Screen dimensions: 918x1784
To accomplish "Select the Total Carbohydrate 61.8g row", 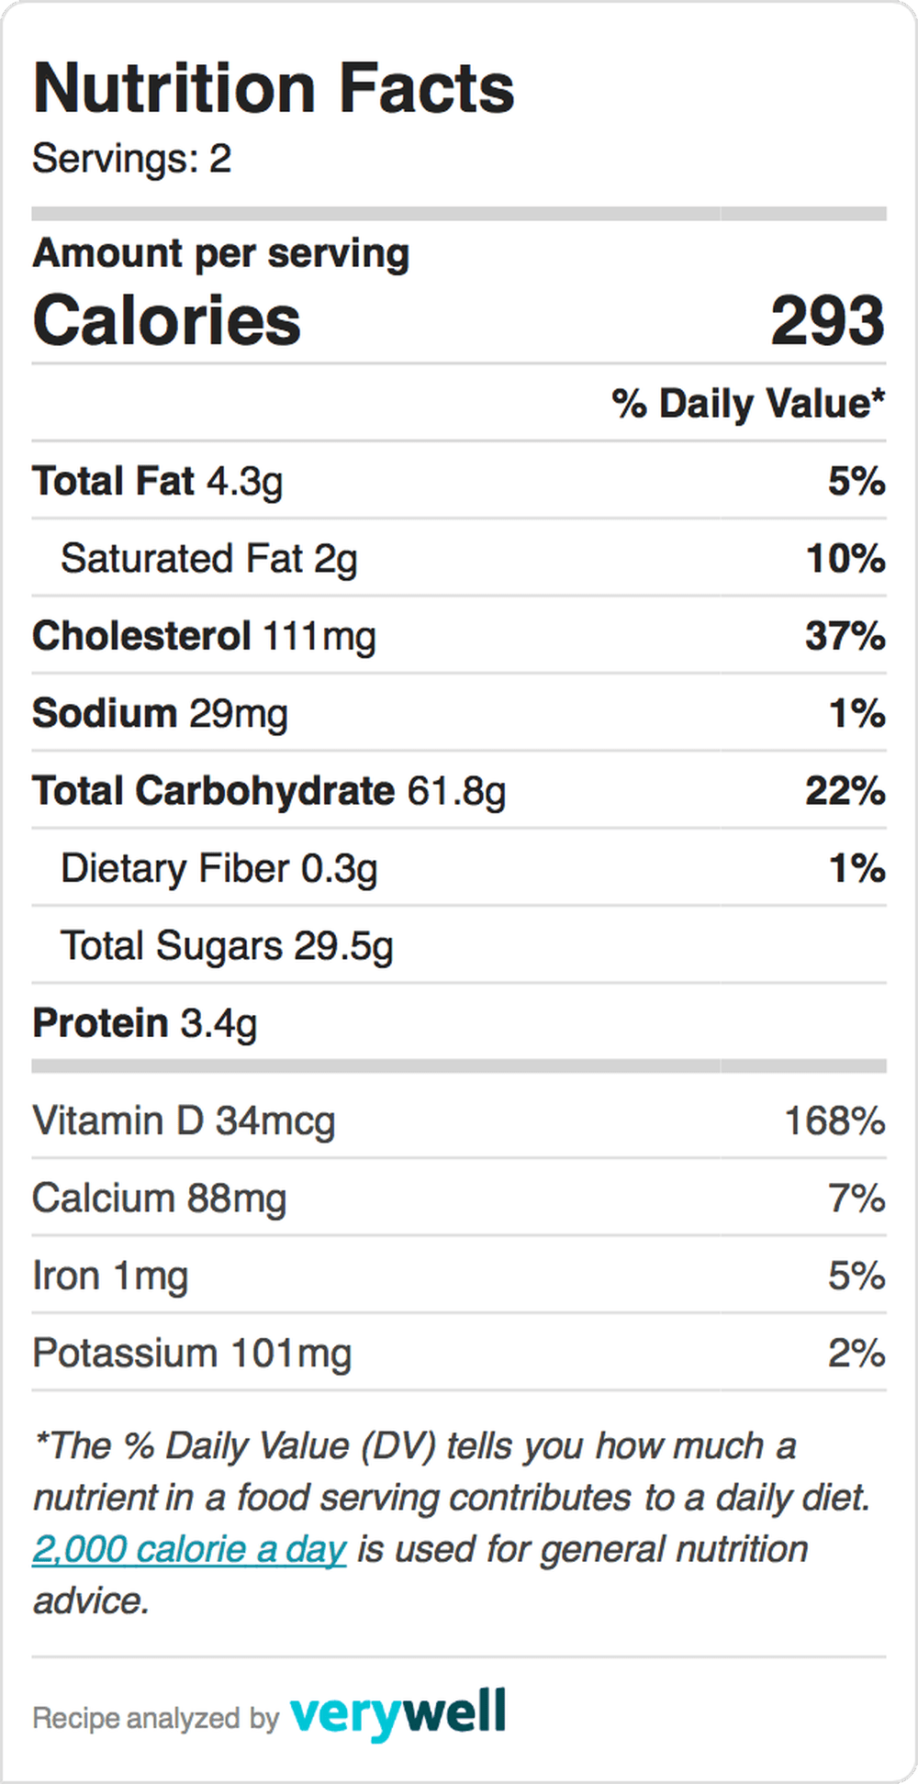I will coord(459,790).
